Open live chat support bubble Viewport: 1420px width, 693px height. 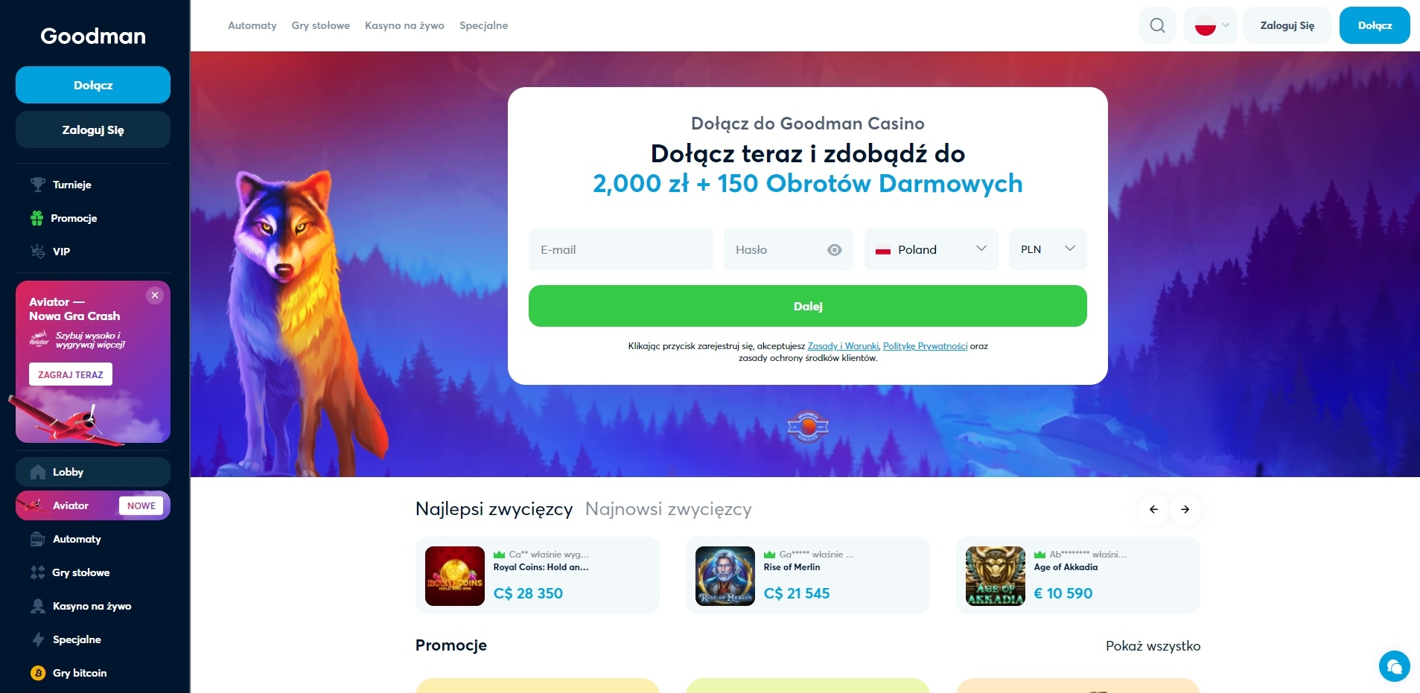point(1394,666)
